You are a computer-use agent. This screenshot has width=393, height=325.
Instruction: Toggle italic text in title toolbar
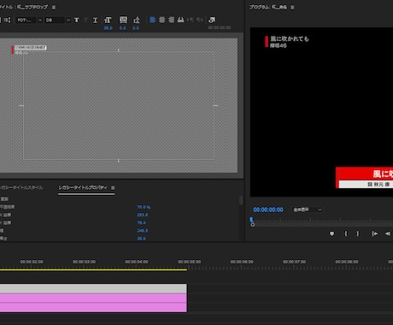[85, 20]
